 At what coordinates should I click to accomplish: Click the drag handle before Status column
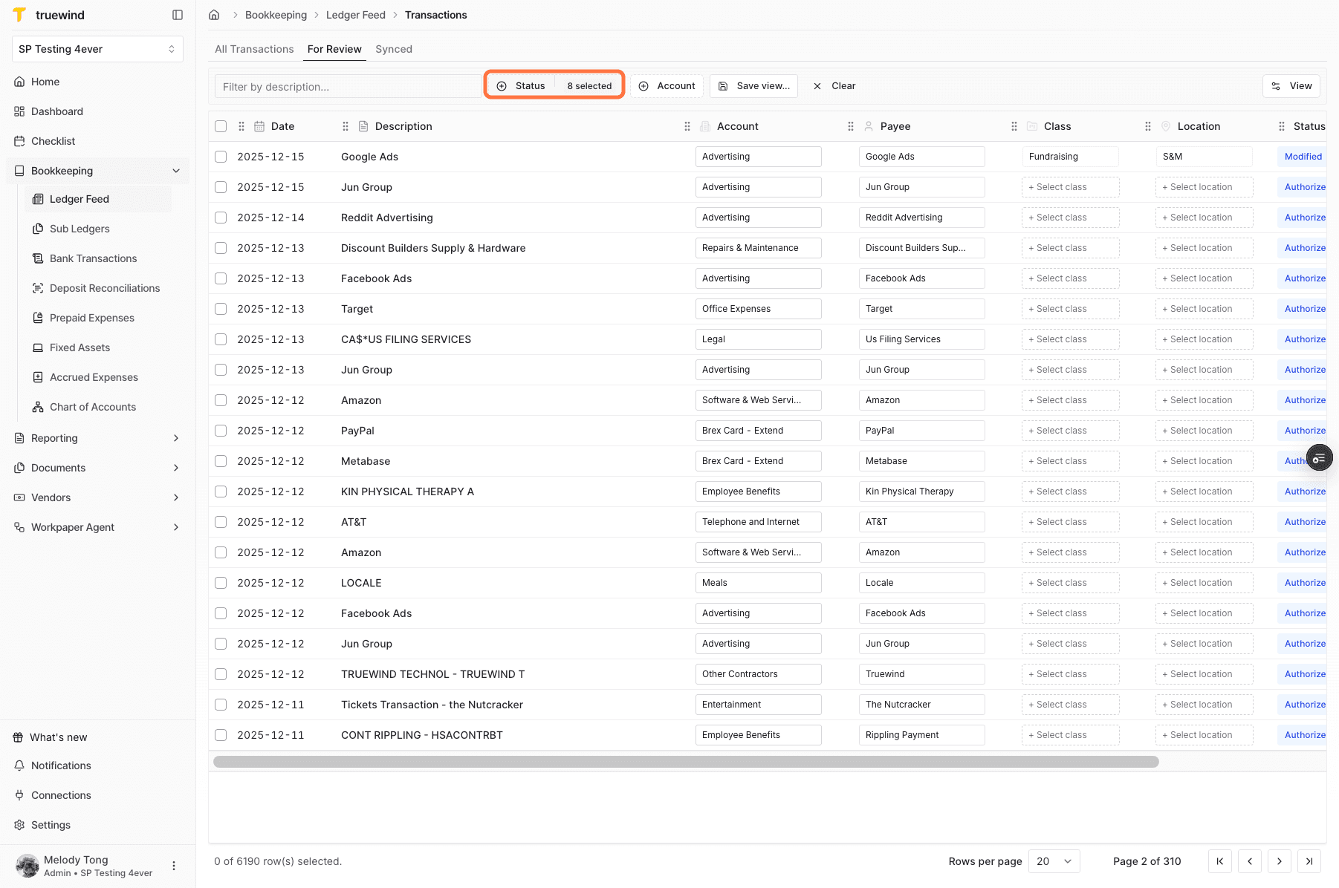[1282, 126]
